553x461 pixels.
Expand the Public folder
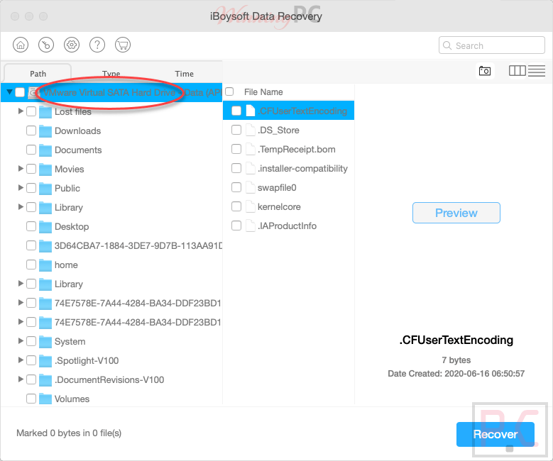[x=21, y=188]
